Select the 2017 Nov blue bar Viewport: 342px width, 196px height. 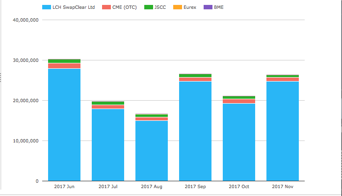coord(283,131)
